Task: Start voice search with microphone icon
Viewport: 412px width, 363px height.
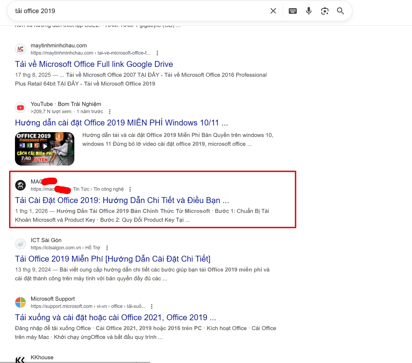Action: coord(309,11)
